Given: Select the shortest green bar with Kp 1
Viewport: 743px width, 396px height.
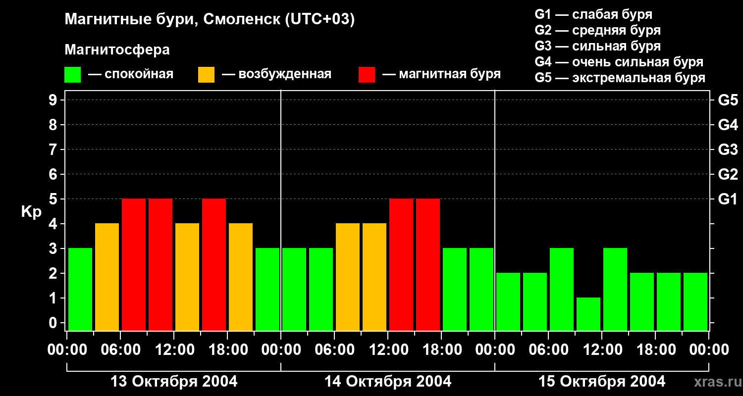Looking at the screenshot, I should coord(588,314).
